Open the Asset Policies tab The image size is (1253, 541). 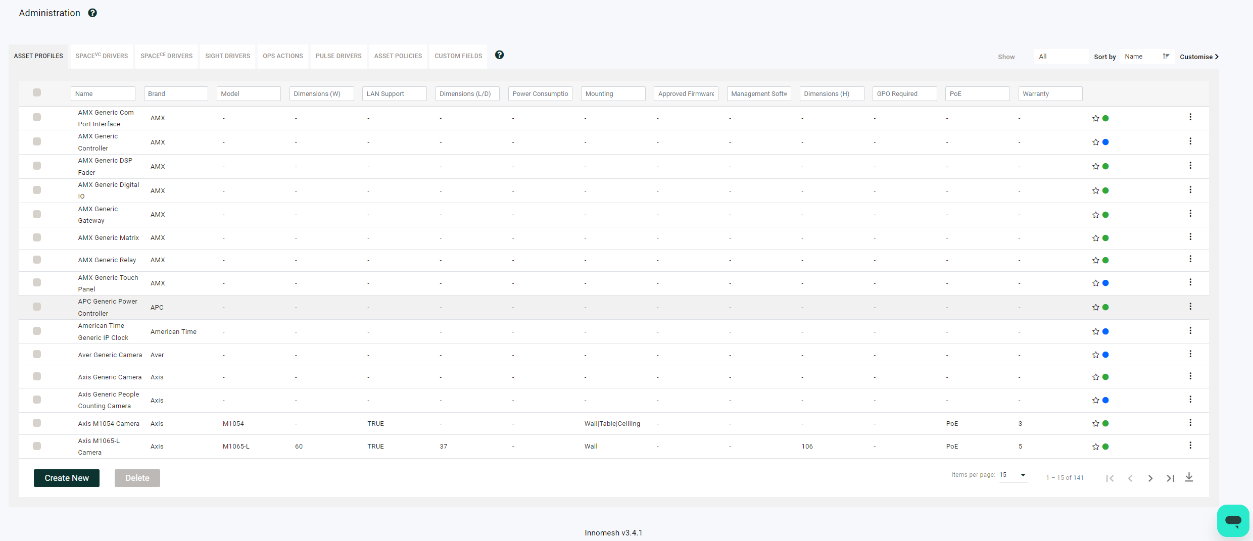(x=398, y=56)
